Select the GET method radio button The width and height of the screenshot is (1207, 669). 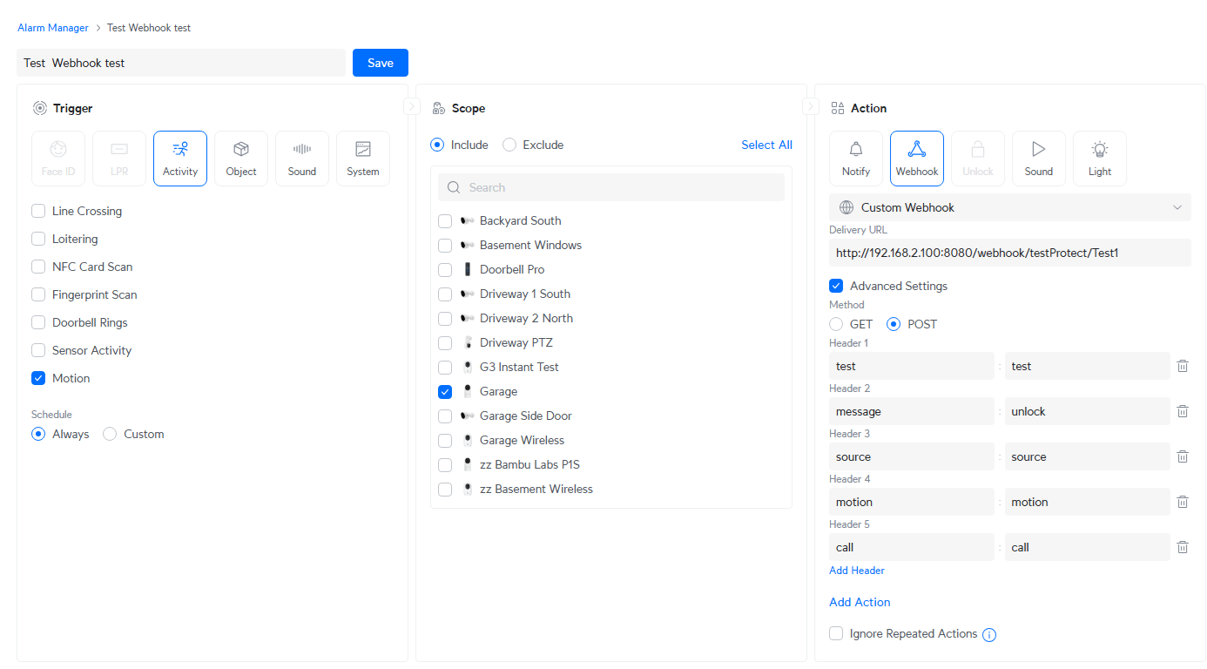836,324
